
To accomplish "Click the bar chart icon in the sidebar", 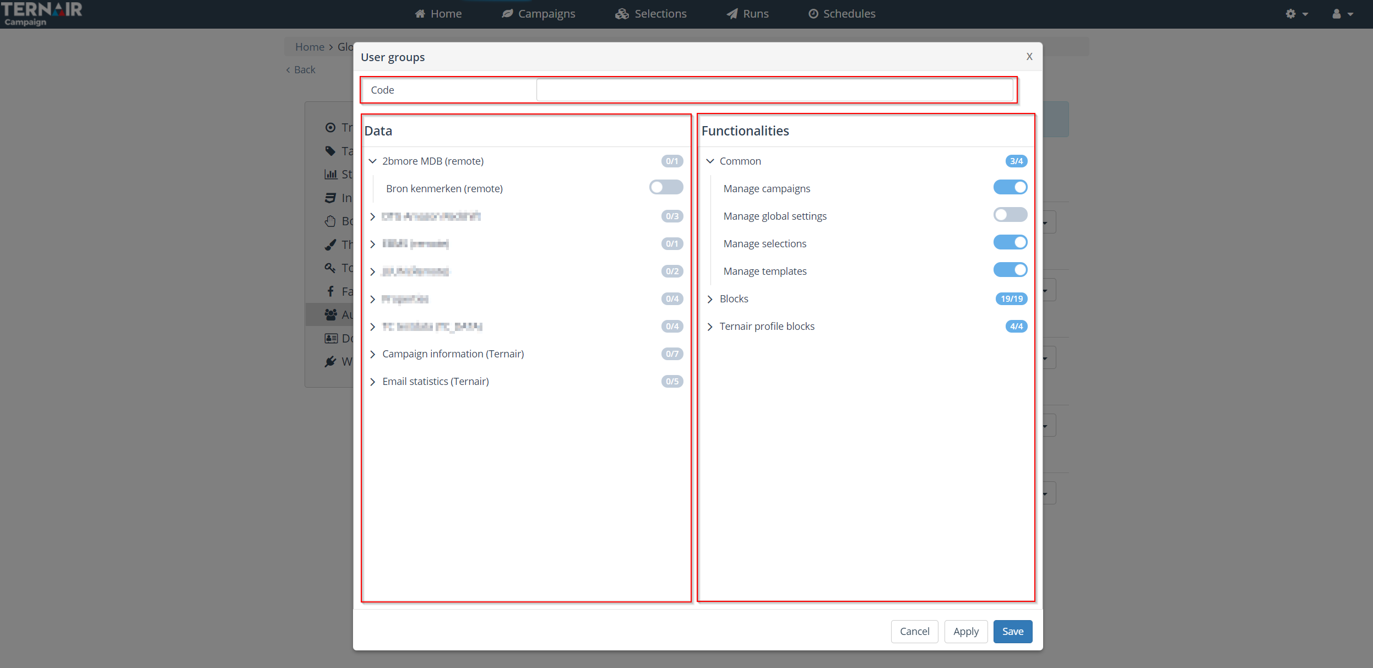I will (x=330, y=175).
